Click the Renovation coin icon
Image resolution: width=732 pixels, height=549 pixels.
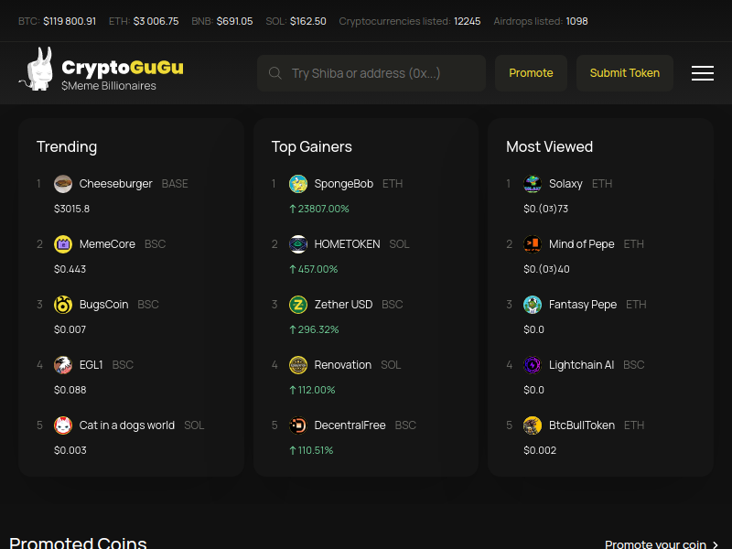(298, 365)
